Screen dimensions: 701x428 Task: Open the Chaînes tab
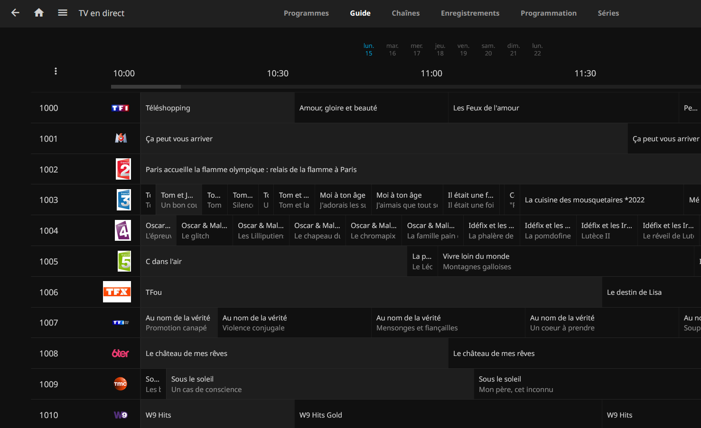pyautogui.click(x=406, y=13)
